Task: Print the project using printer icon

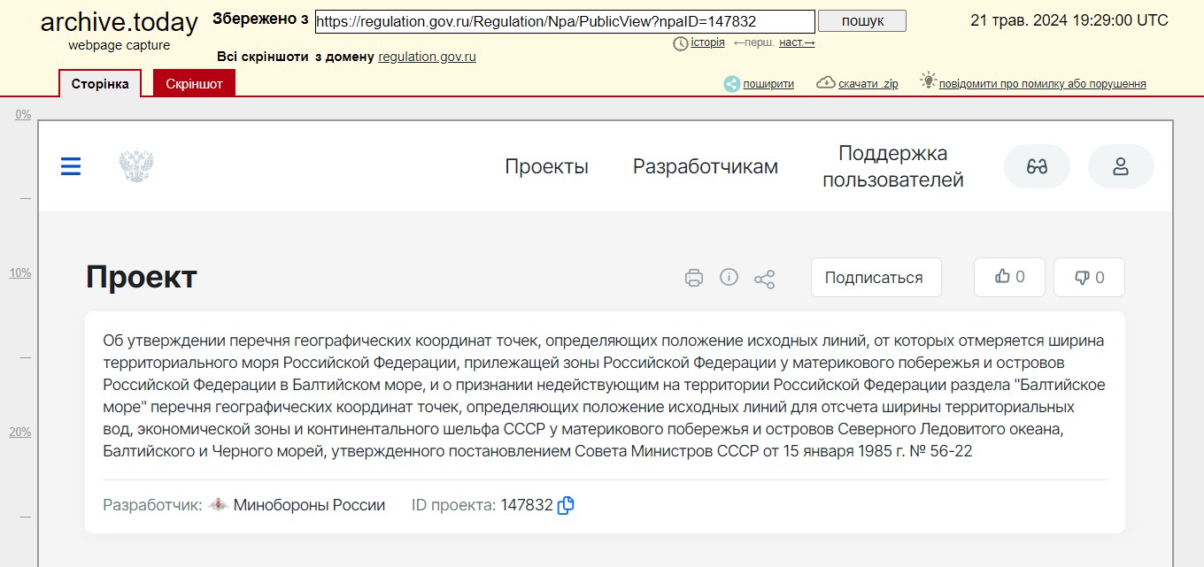Action: pos(694,278)
